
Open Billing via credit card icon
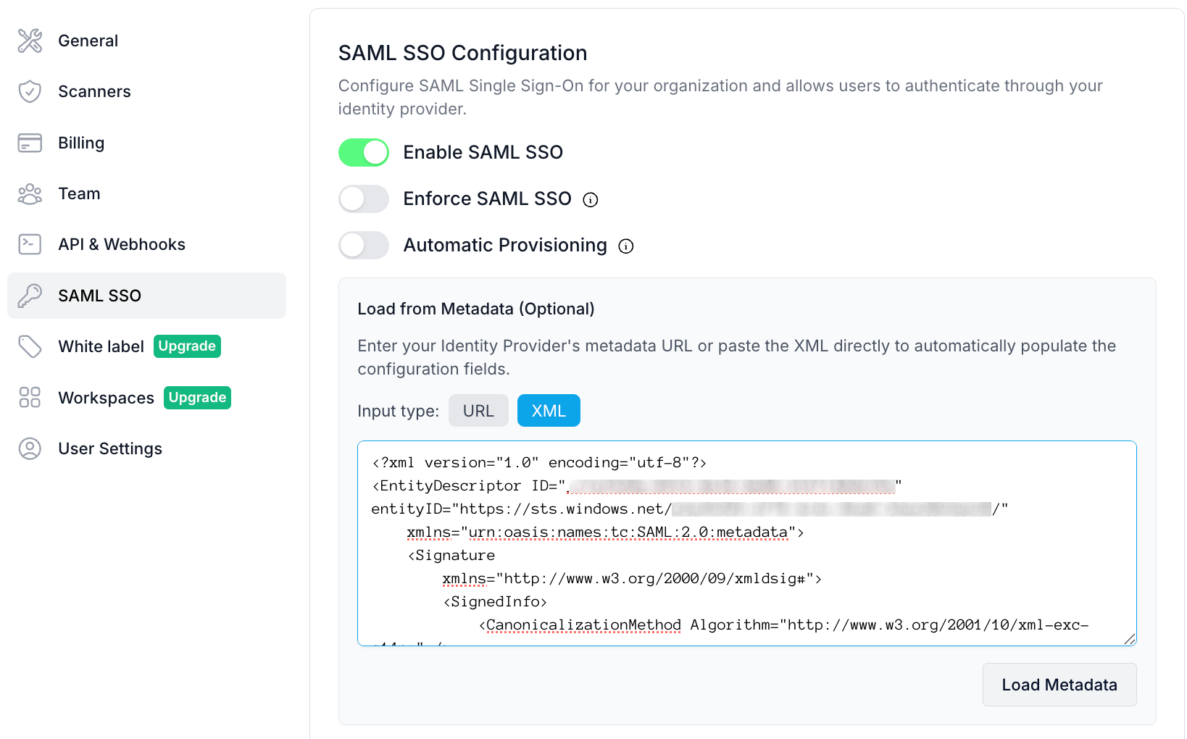(x=30, y=143)
